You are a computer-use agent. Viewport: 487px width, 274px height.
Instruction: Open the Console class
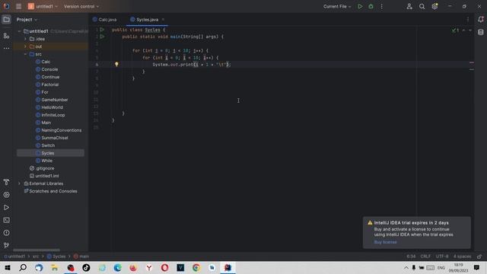49,69
